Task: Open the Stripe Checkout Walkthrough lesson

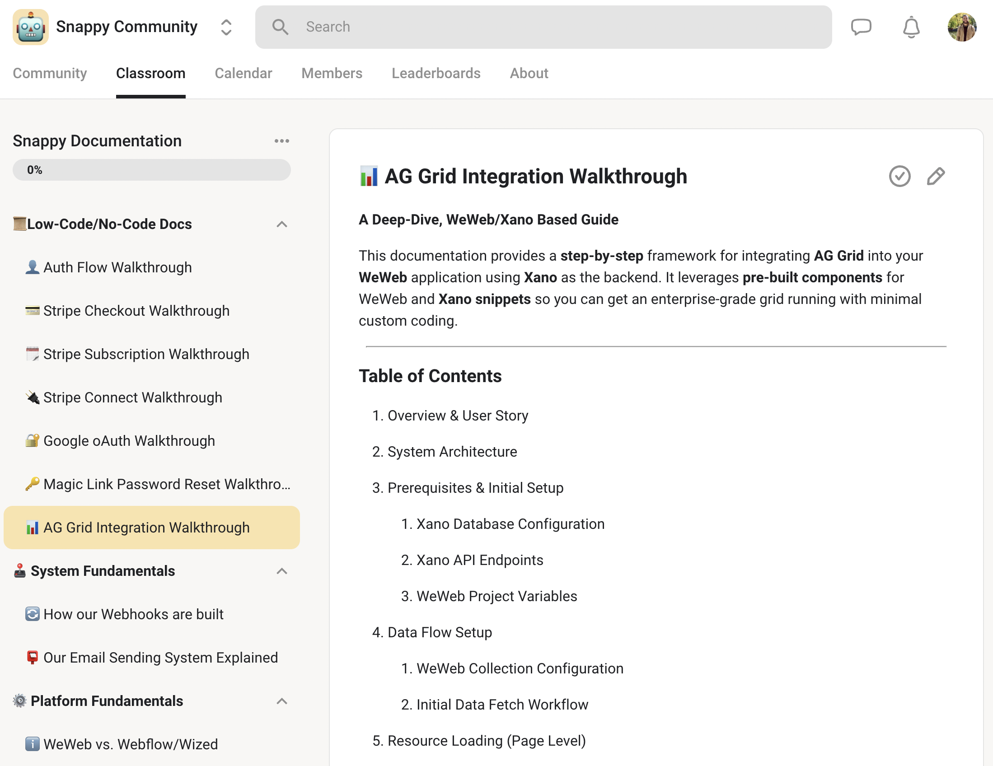Action: 136,311
